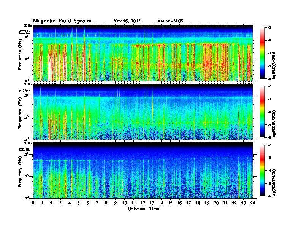Click hour 10 on the time axis
This screenshot has width=301, height=233.
coord(125,203)
